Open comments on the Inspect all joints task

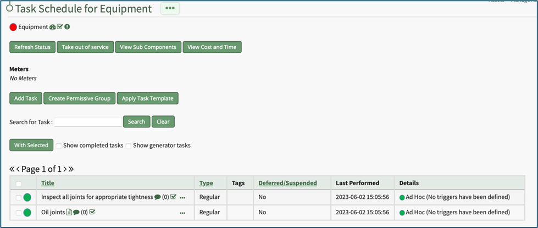point(158,197)
